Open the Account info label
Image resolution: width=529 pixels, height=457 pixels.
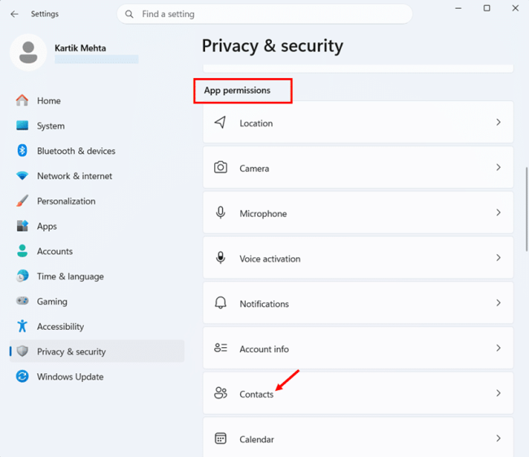tap(264, 349)
